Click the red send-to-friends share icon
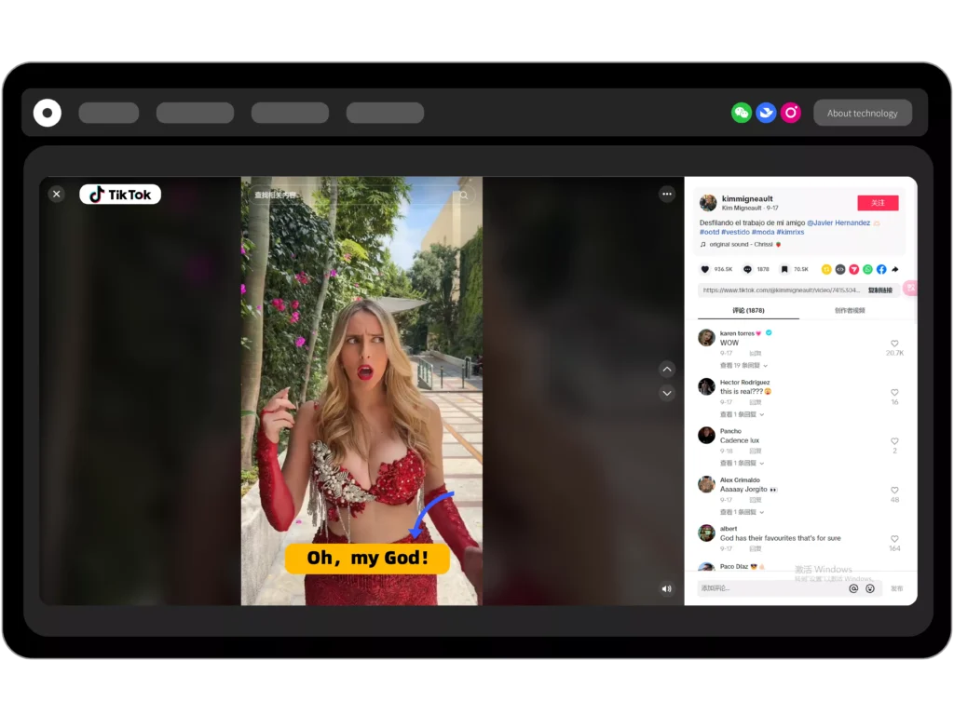Screen dimensions: 954x715 [x=854, y=269]
